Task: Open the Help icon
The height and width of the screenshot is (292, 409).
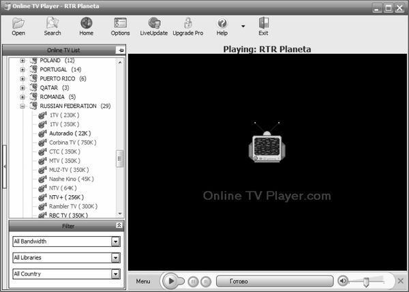Action: [222, 25]
